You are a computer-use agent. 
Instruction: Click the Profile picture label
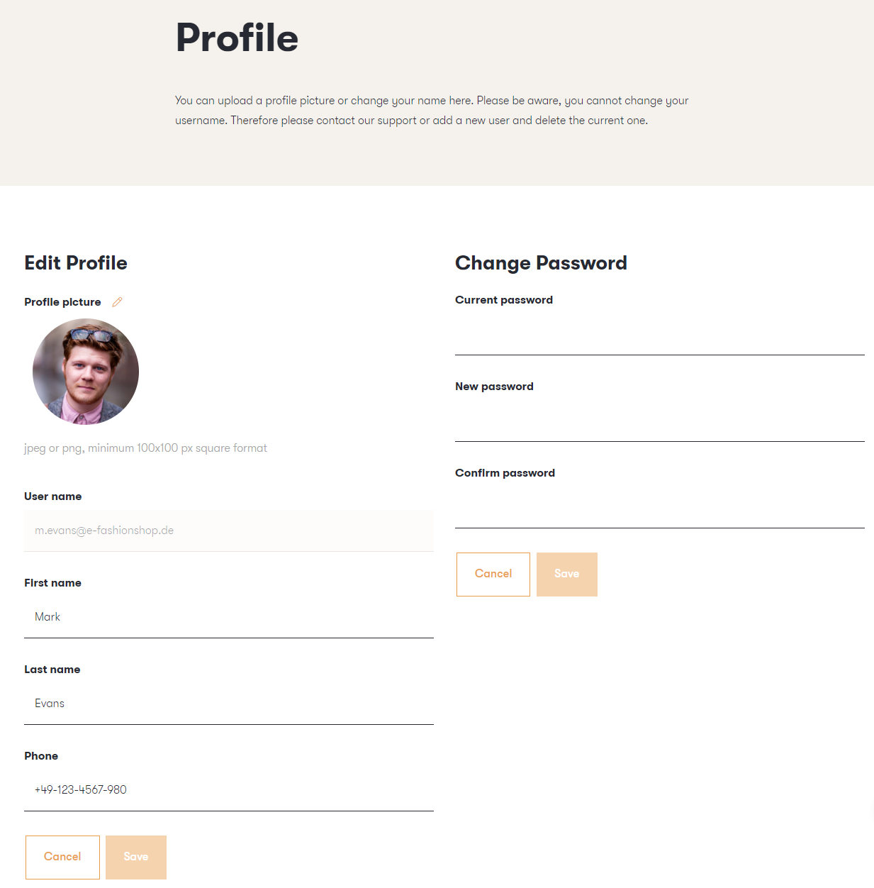[62, 302]
